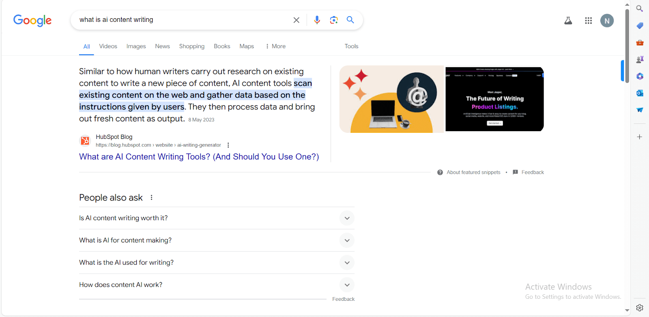This screenshot has width=649, height=317.
Task: Open sidebar tools briefcase icon
Action: tap(640, 43)
